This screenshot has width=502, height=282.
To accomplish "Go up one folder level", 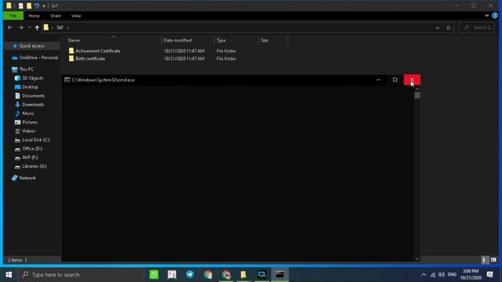I will tap(37, 28).
